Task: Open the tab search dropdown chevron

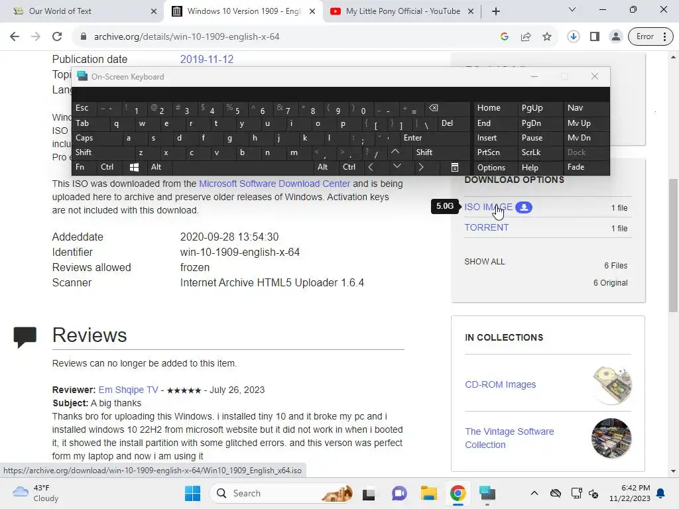Action: click(x=572, y=9)
